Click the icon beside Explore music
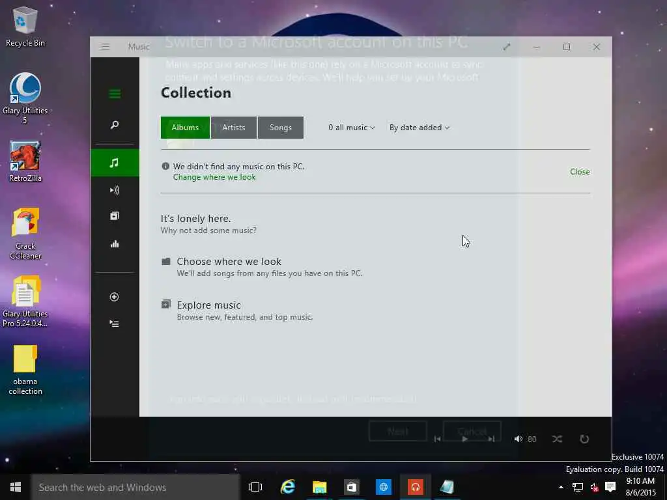Viewport: 667px width, 500px height. [166, 304]
